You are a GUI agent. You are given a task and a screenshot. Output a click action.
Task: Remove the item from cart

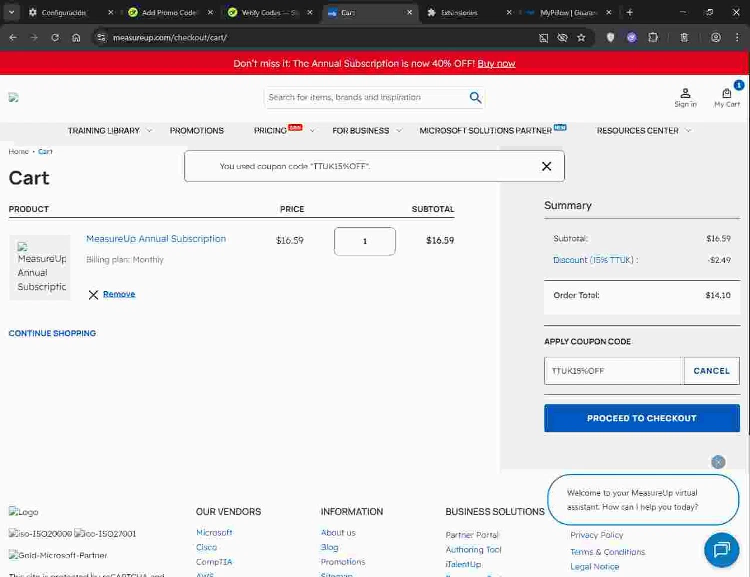click(119, 294)
